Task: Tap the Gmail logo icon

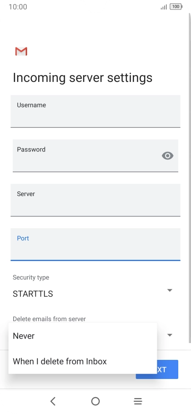Action: [21, 51]
